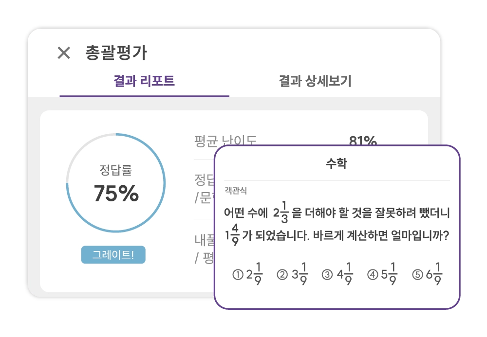This screenshot has height=337, width=487.
Task: Select answer choice ② 3 1/9
Action: (293, 275)
